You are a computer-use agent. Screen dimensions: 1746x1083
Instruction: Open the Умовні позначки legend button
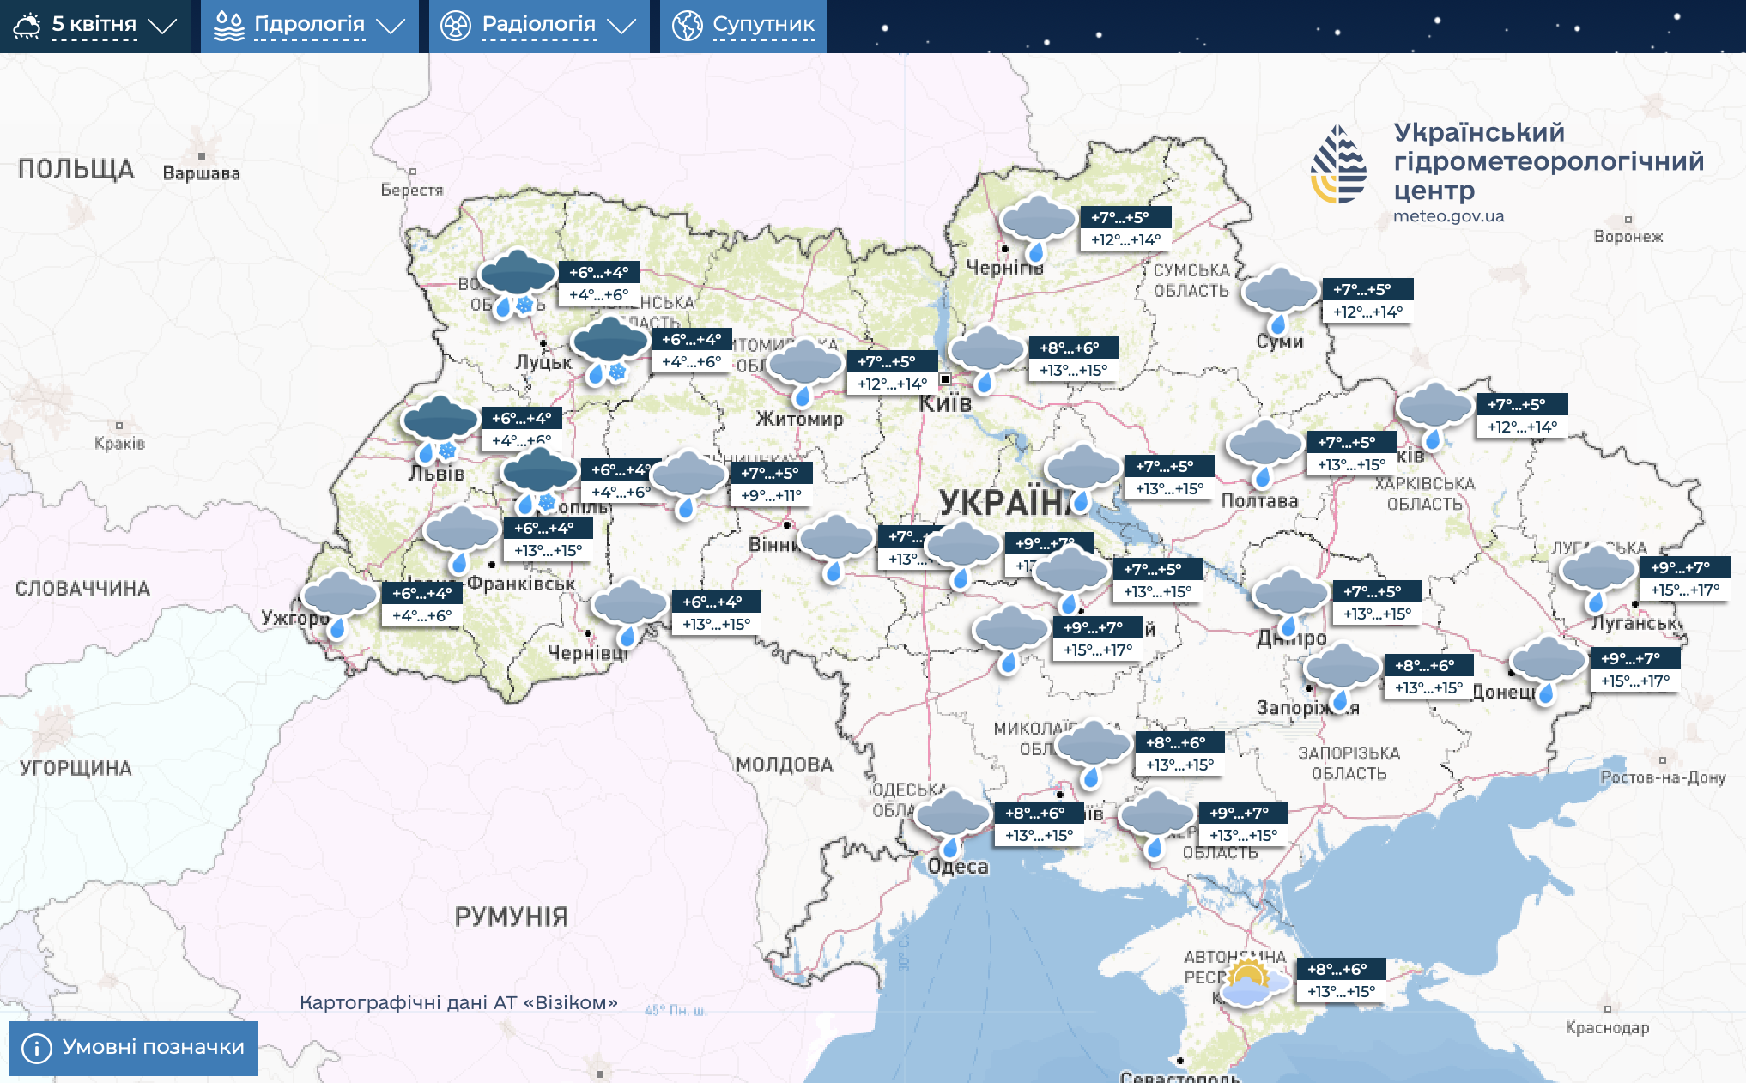pos(134,1048)
